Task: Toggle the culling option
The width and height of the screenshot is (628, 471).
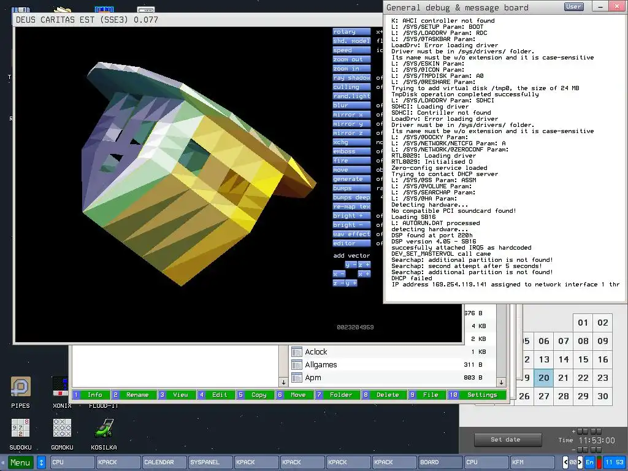Action: pyautogui.click(x=351, y=87)
